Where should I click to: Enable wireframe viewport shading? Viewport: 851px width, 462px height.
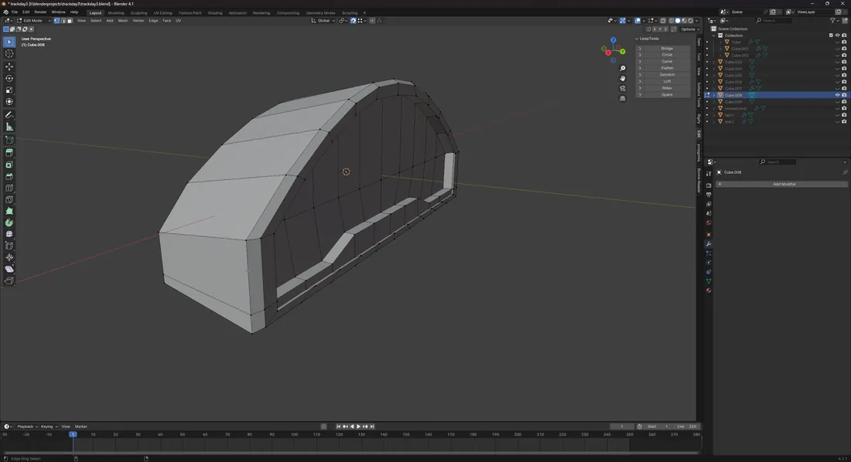672,21
